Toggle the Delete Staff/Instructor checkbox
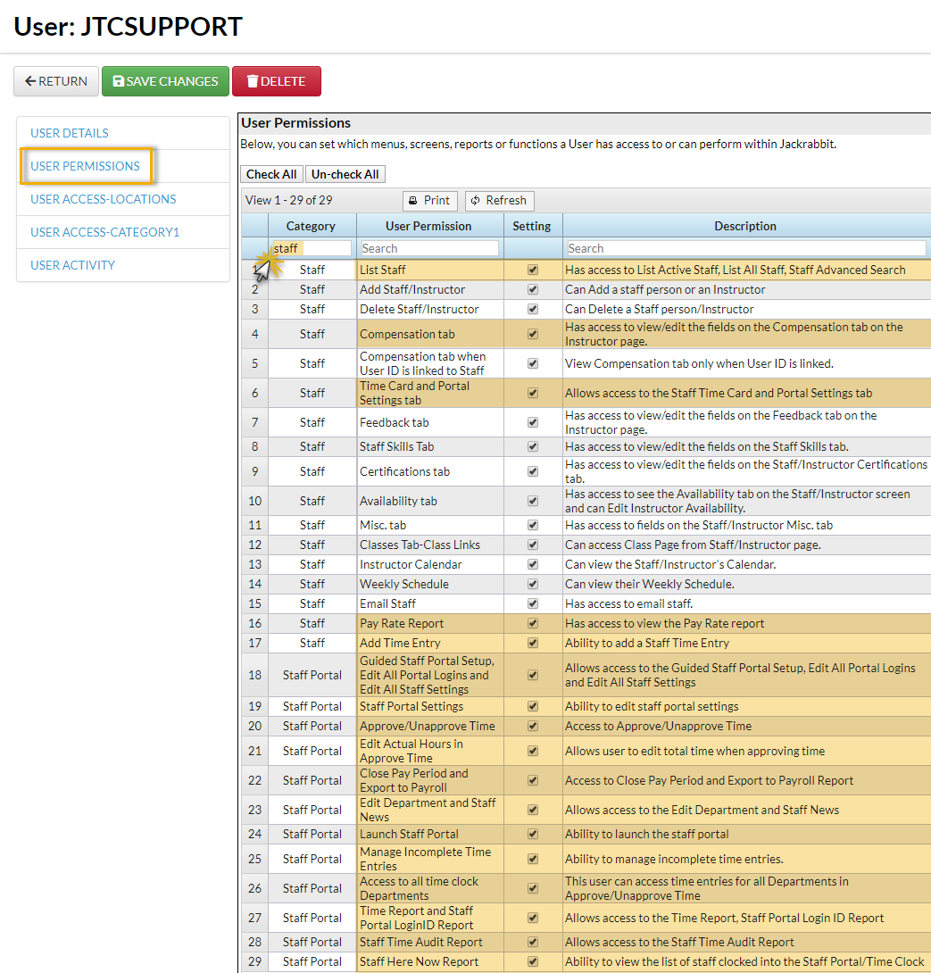 [x=533, y=309]
